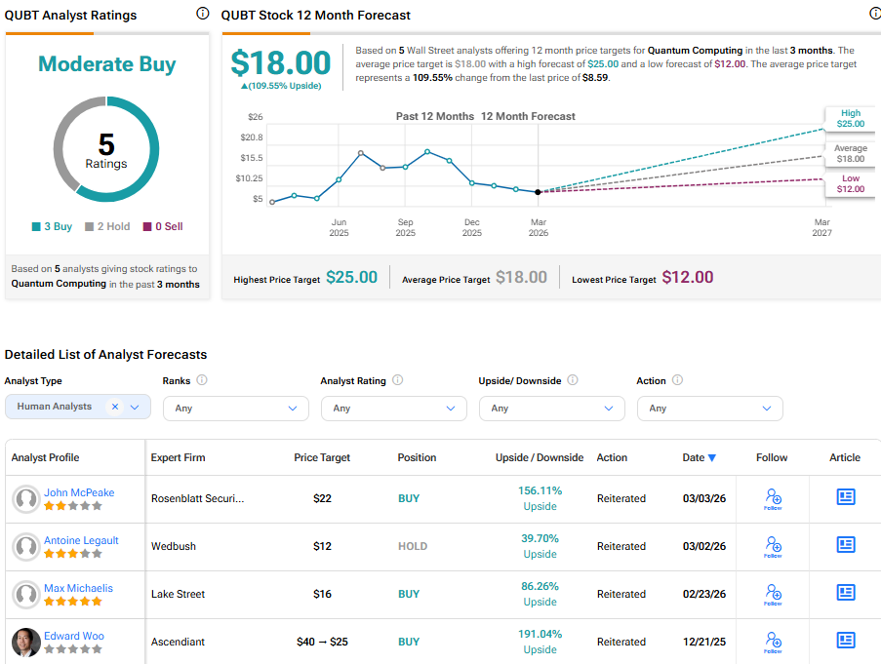Click info icon beside QUBT Analyst Ratings
881x664 pixels.
point(202,14)
